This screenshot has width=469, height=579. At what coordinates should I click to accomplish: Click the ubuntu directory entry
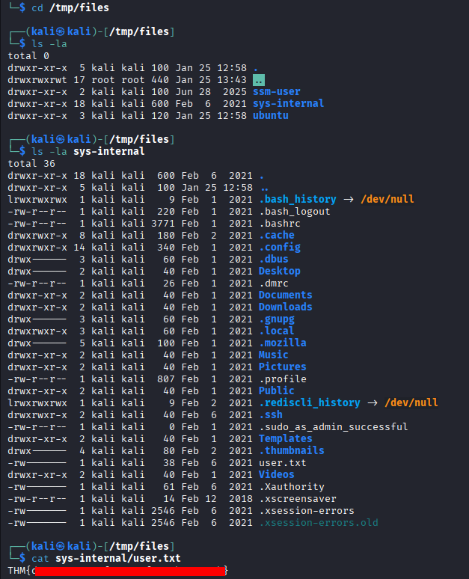coord(271,115)
